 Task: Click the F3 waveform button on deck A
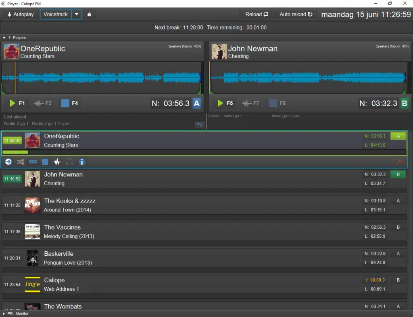tap(43, 103)
